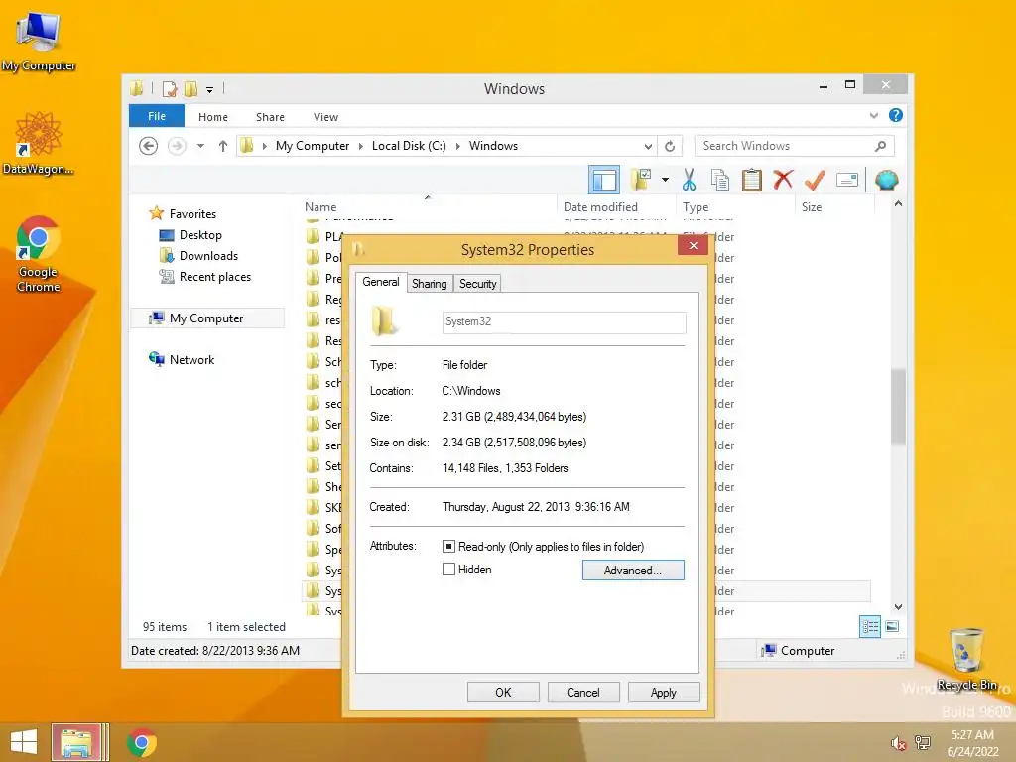Sort by the Name column header

[x=428, y=207]
